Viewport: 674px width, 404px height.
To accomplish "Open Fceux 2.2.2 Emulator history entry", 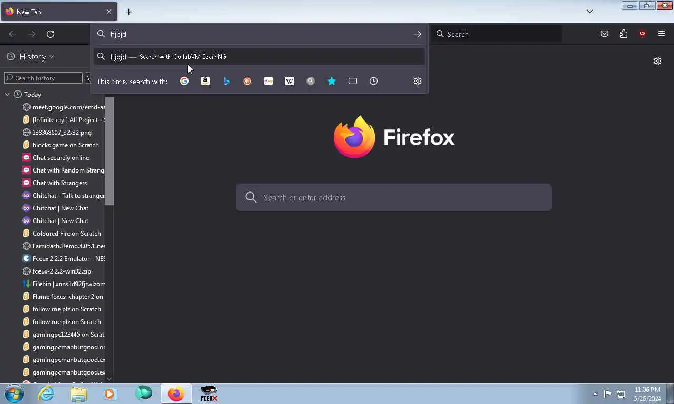I will pos(63,259).
